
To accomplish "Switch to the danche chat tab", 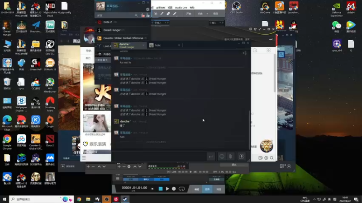I will click(129, 46).
